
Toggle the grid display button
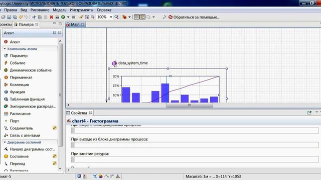pos(136,17)
